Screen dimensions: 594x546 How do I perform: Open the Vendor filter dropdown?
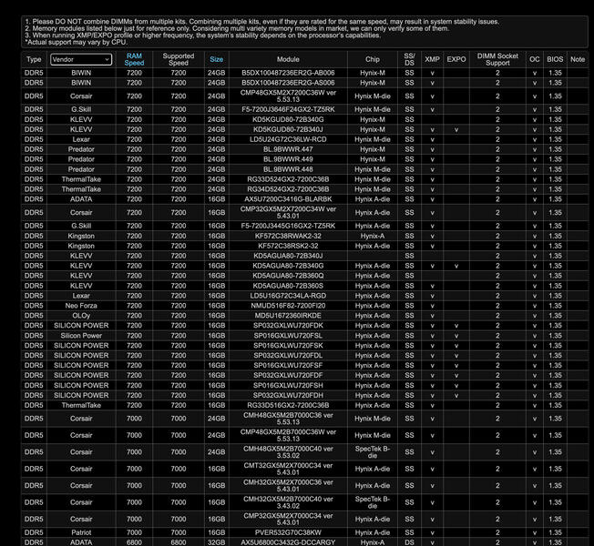click(x=81, y=59)
